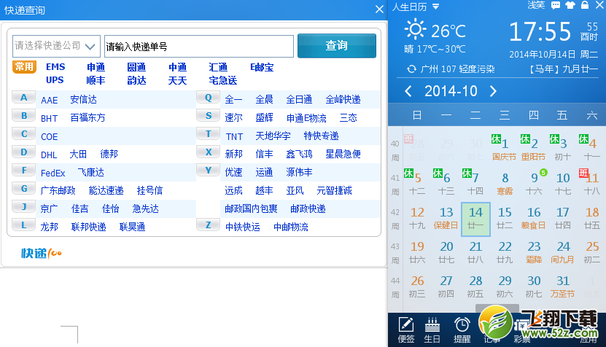Select October 31 万圣节 date
606x347 pixels.
point(563,286)
